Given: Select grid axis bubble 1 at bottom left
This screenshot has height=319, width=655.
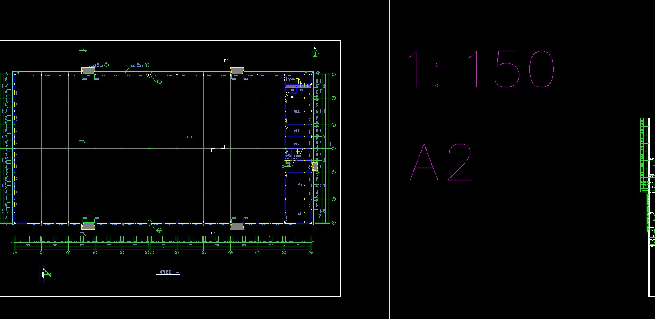Looking at the screenshot, I should (15, 253).
